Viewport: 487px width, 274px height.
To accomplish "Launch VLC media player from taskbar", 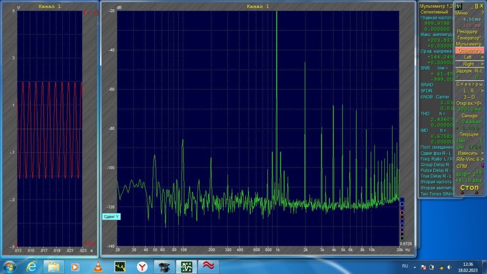I will 97,267.
